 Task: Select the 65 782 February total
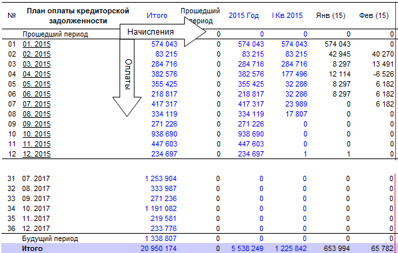382,248
